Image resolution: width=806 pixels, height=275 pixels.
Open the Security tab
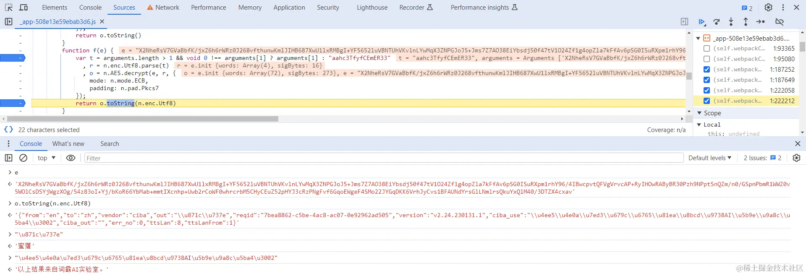click(328, 8)
